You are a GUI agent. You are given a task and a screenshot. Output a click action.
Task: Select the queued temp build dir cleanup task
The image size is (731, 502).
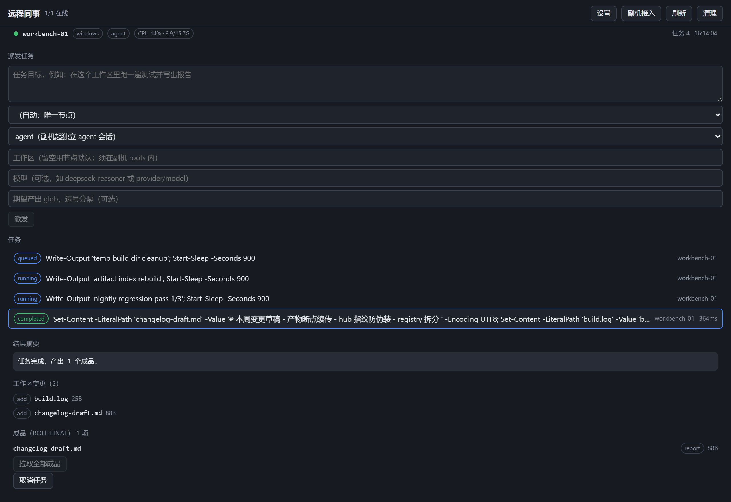(365, 258)
